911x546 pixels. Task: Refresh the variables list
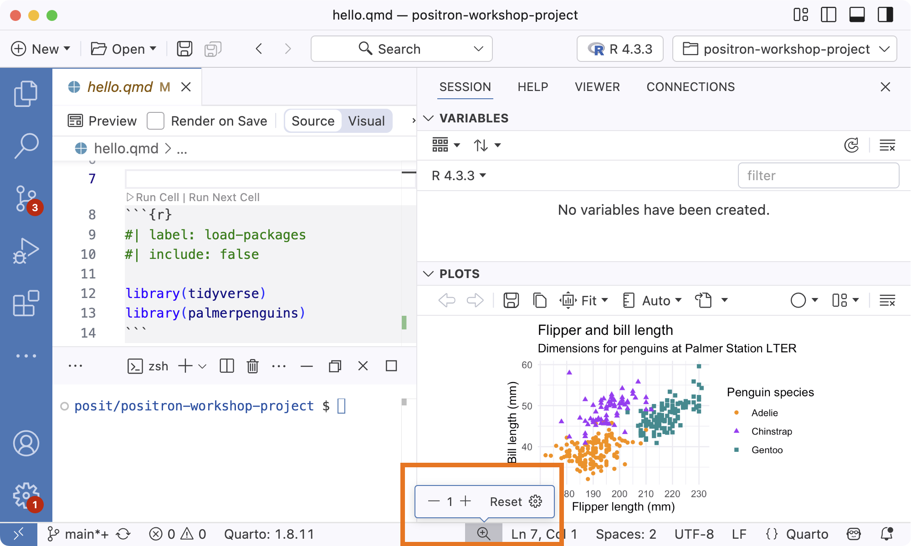click(x=851, y=146)
